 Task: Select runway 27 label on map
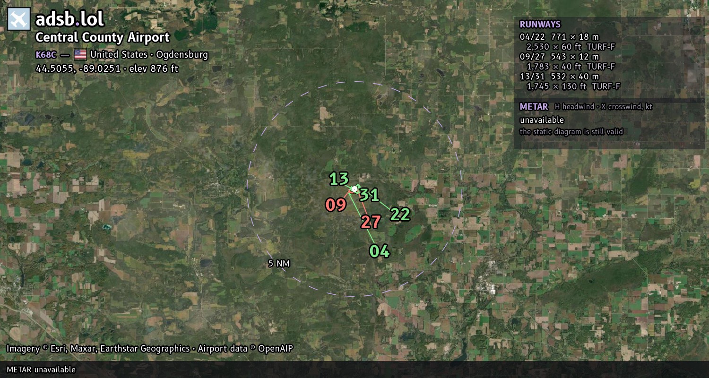tap(371, 222)
